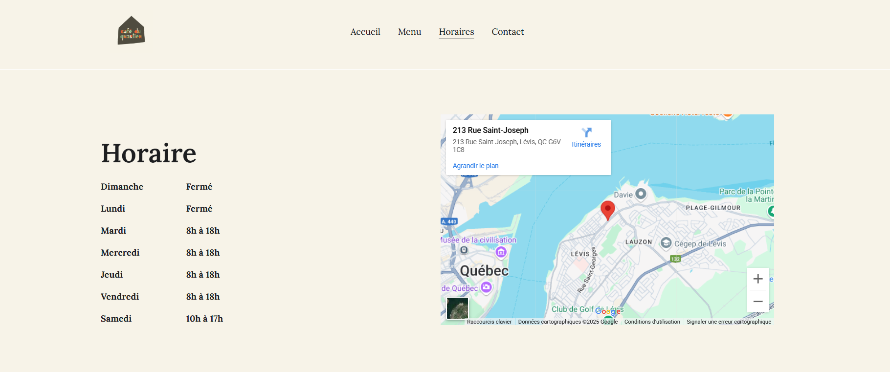890x372 pixels.
Task: Click the Café du Quartier logo
Action: [131, 31]
